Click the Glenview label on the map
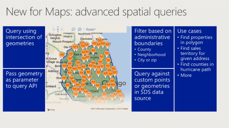Viewport: 229px width, 128px height. (86, 39)
